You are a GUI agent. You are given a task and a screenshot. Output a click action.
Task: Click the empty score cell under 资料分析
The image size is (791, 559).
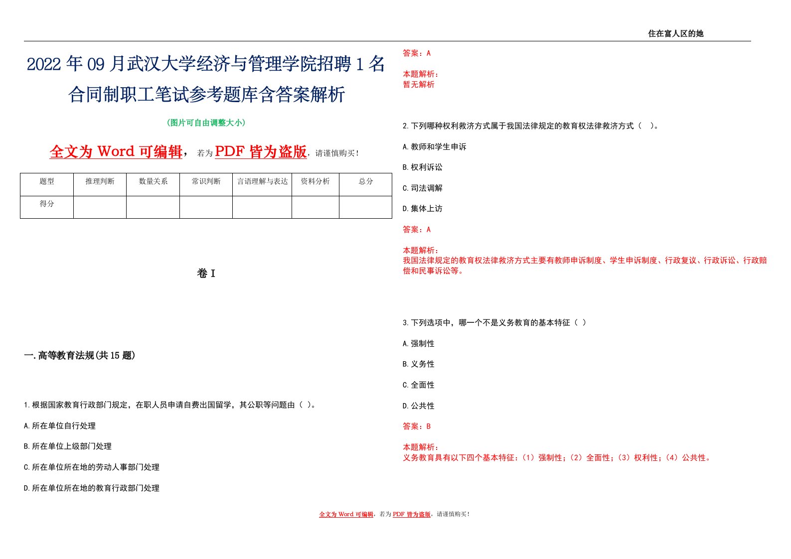[316, 207]
